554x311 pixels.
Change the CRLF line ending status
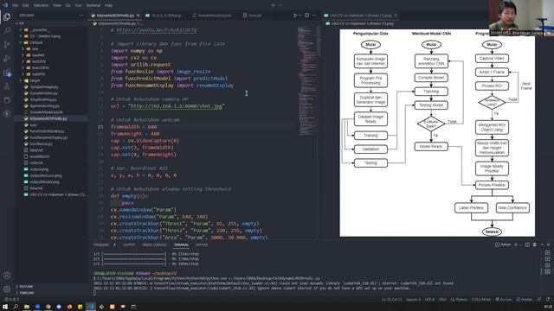click(x=442, y=300)
